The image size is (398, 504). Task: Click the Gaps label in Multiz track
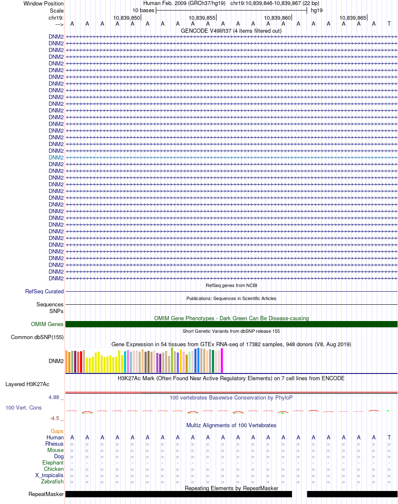pyautogui.click(x=57, y=431)
